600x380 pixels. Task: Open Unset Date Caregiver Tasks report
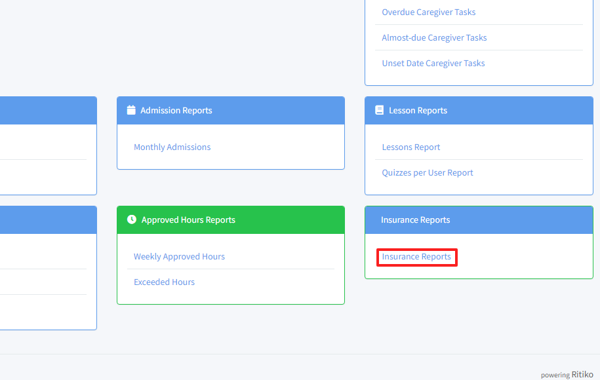[x=433, y=63]
